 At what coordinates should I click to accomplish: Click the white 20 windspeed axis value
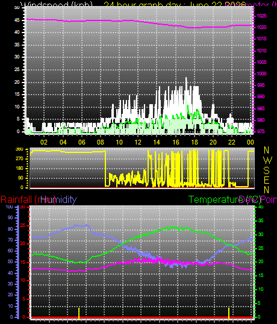tap(17, 82)
